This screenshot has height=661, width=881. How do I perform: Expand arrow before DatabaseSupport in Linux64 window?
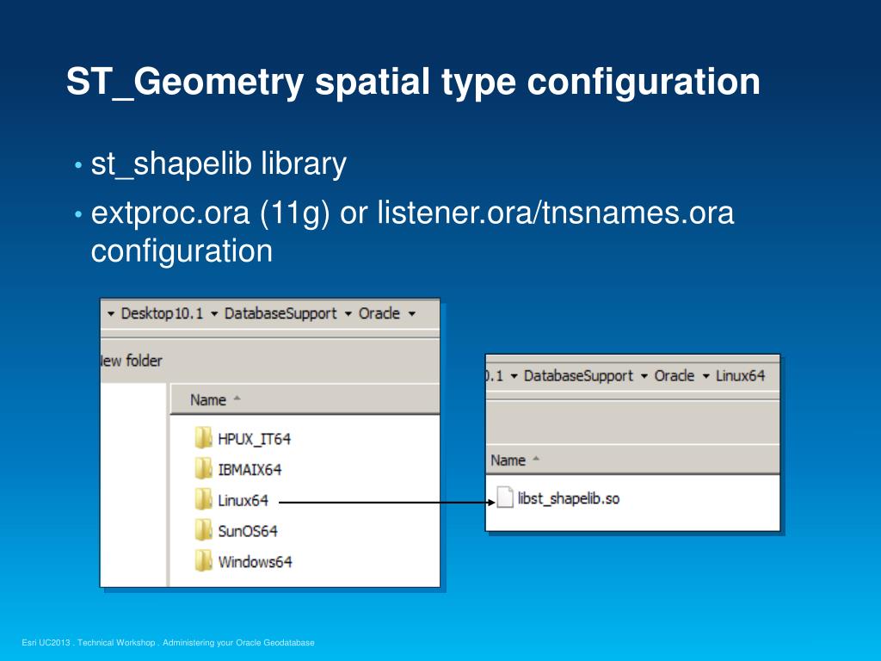[514, 376]
